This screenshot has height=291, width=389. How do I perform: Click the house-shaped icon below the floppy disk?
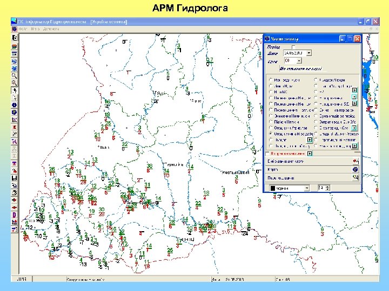(x=15, y=185)
